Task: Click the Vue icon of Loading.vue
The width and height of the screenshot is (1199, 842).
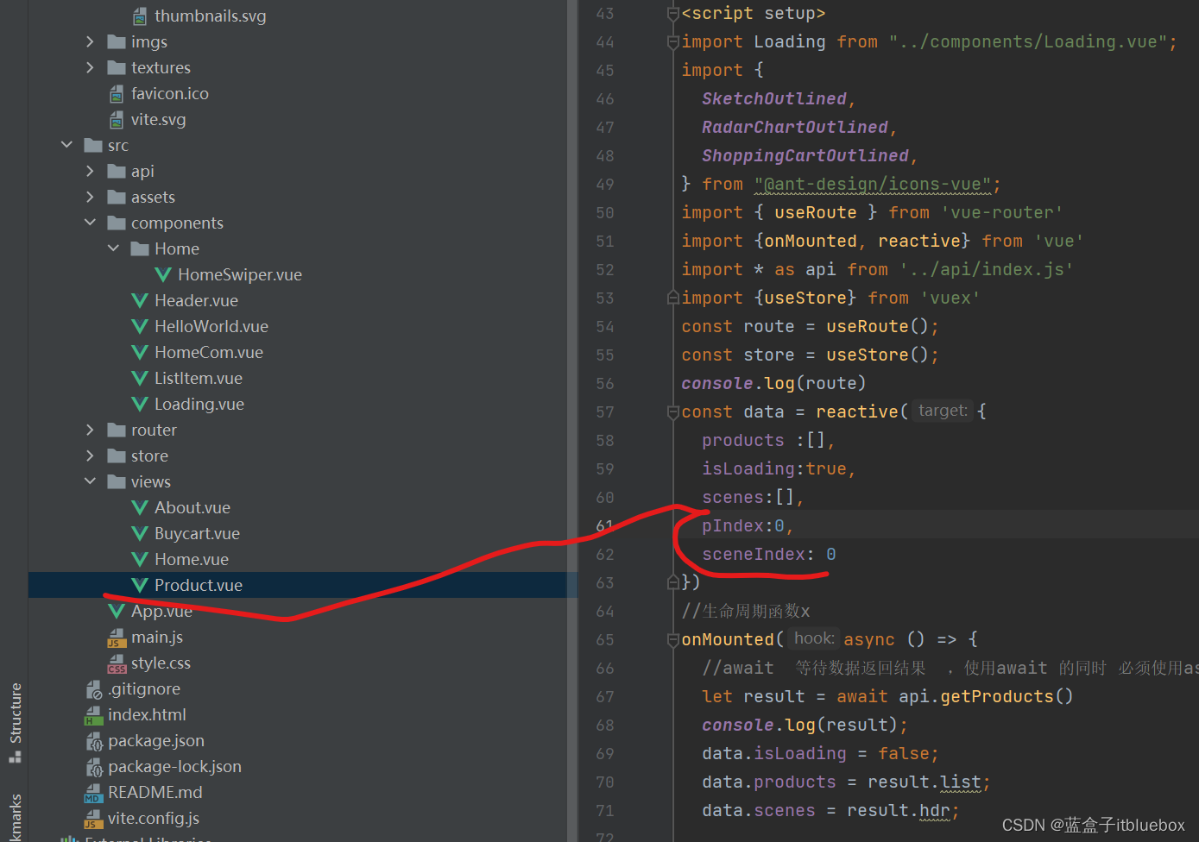Action: [140, 405]
